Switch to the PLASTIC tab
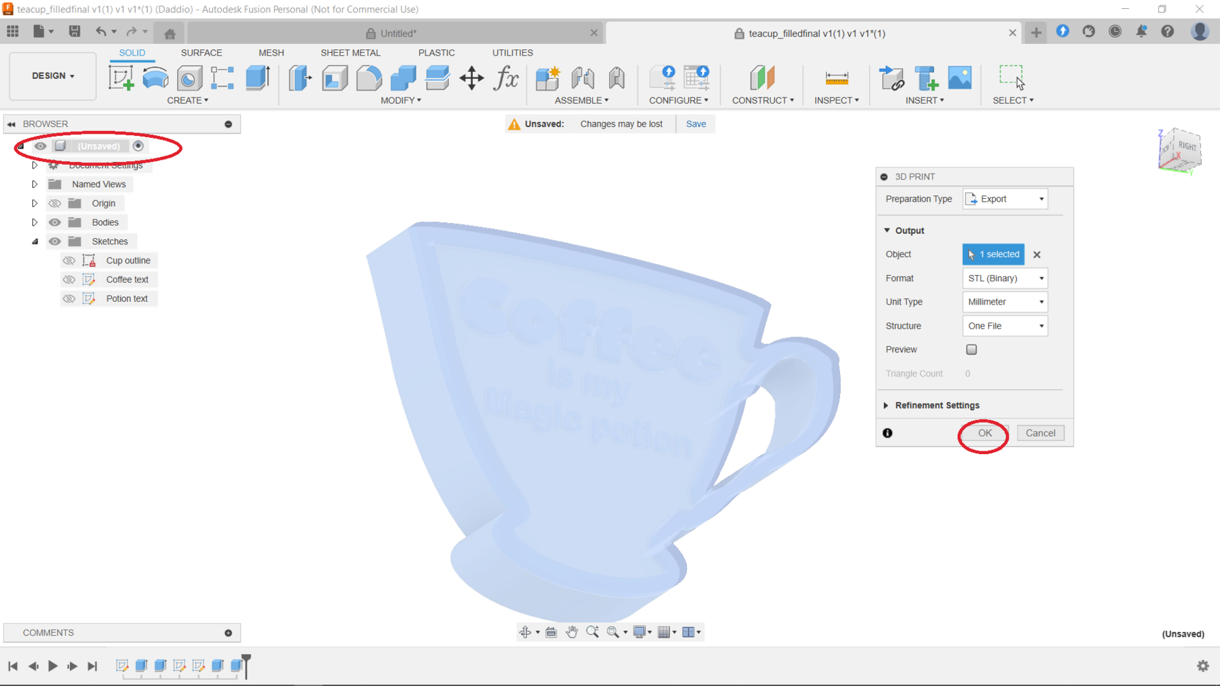Screen dimensions: 1220x686 436,53
